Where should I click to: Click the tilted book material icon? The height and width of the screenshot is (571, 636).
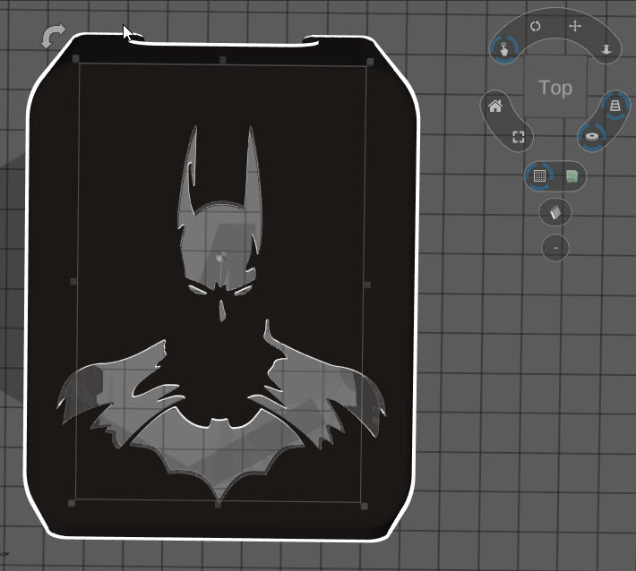click(555, 212)
